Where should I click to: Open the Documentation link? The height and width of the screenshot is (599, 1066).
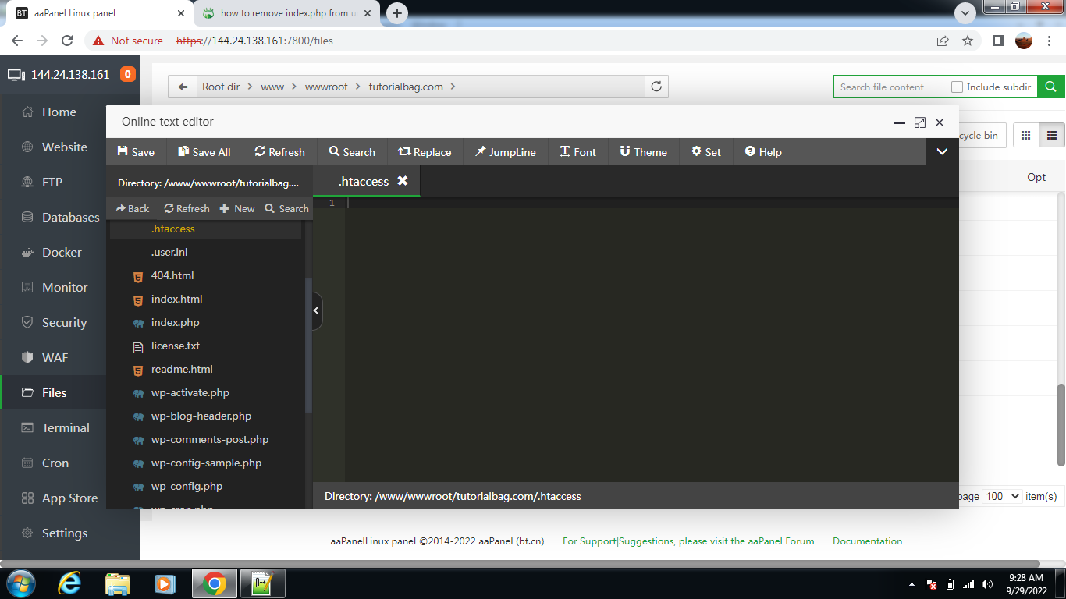[867, 541]
